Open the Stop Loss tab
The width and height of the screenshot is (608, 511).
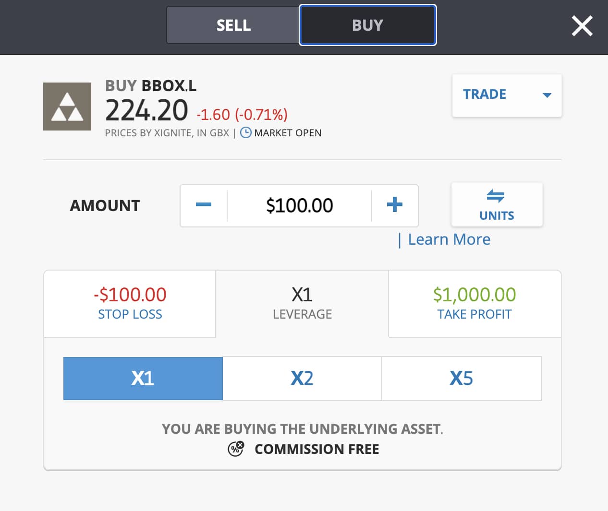point(130,304)
